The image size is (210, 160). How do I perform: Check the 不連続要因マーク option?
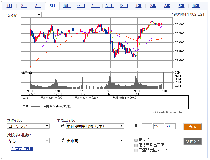[x=136, y=150]
